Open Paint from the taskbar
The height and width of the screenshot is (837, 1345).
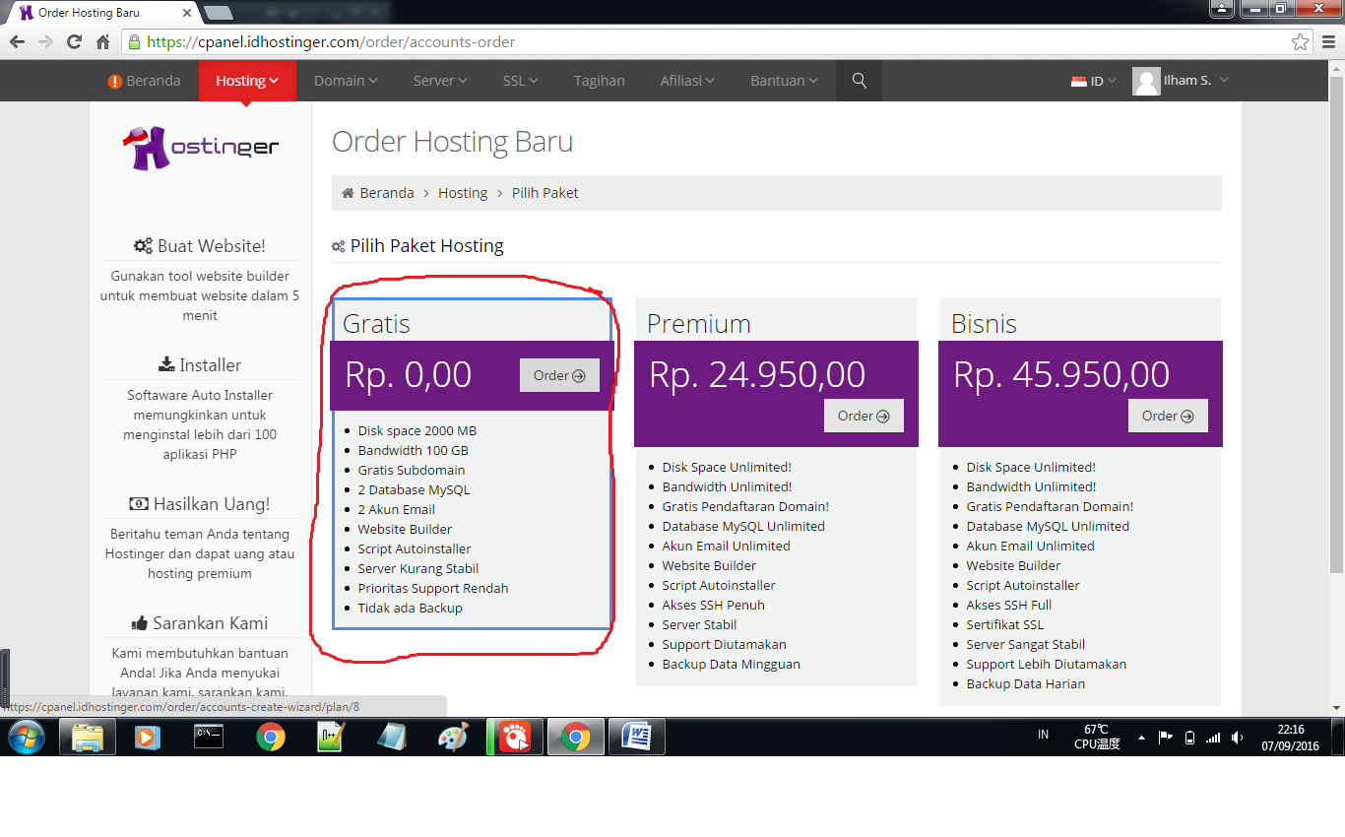pyautogui.click(x=453, y=736)
